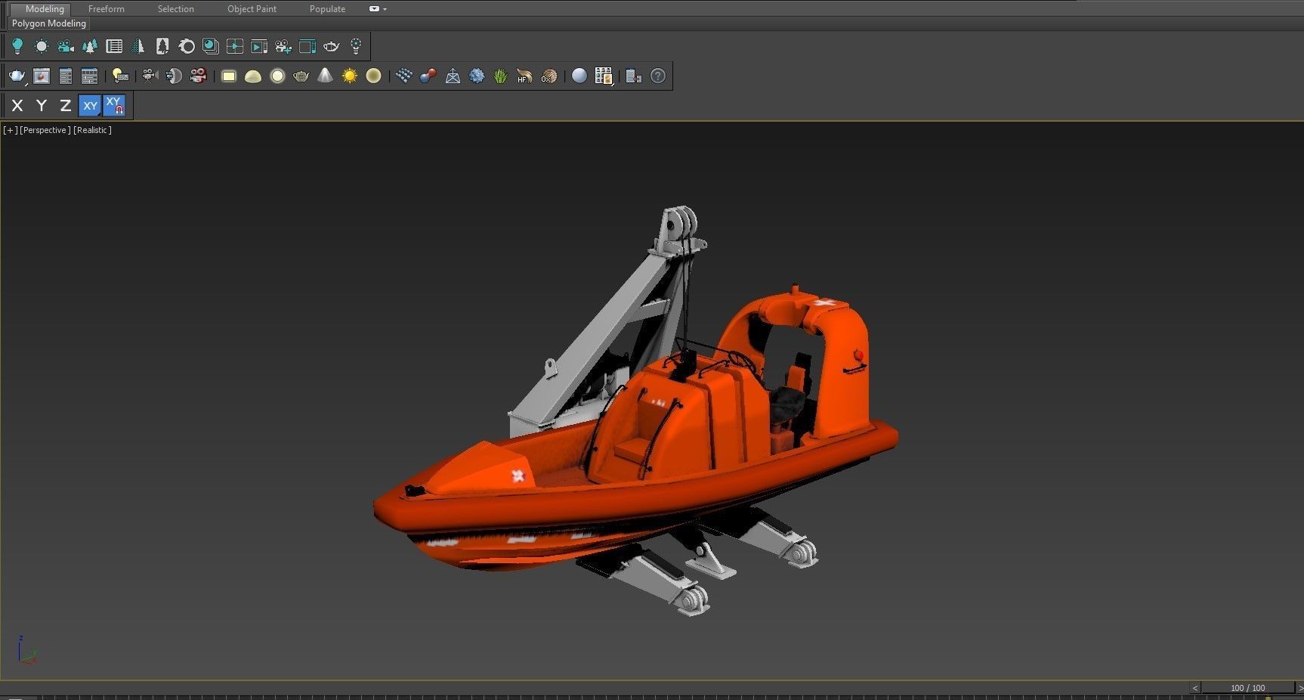Click the gray cone spotlight icon
The image size is (1304, 700).
(x=326, y=76)
